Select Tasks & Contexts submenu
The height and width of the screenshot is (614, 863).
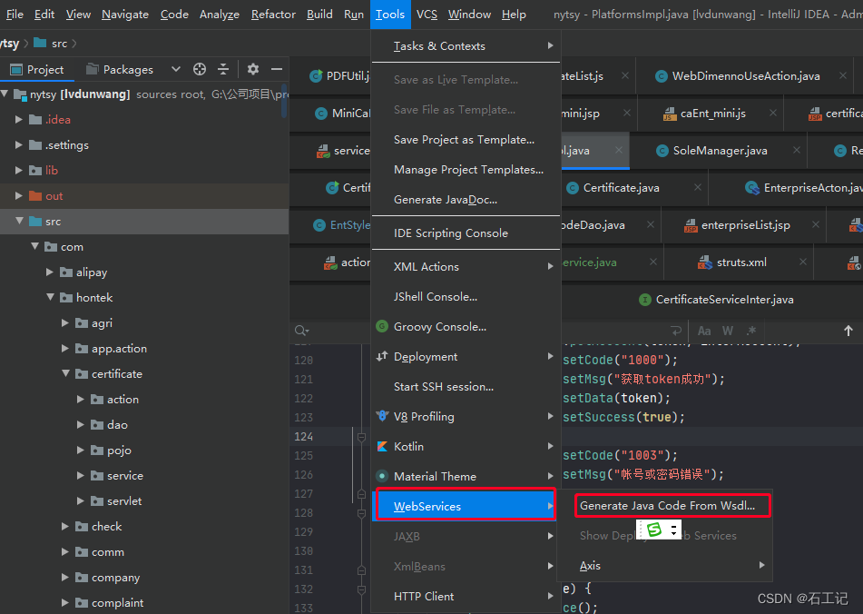pyautogui.click(x=466, y=46)
